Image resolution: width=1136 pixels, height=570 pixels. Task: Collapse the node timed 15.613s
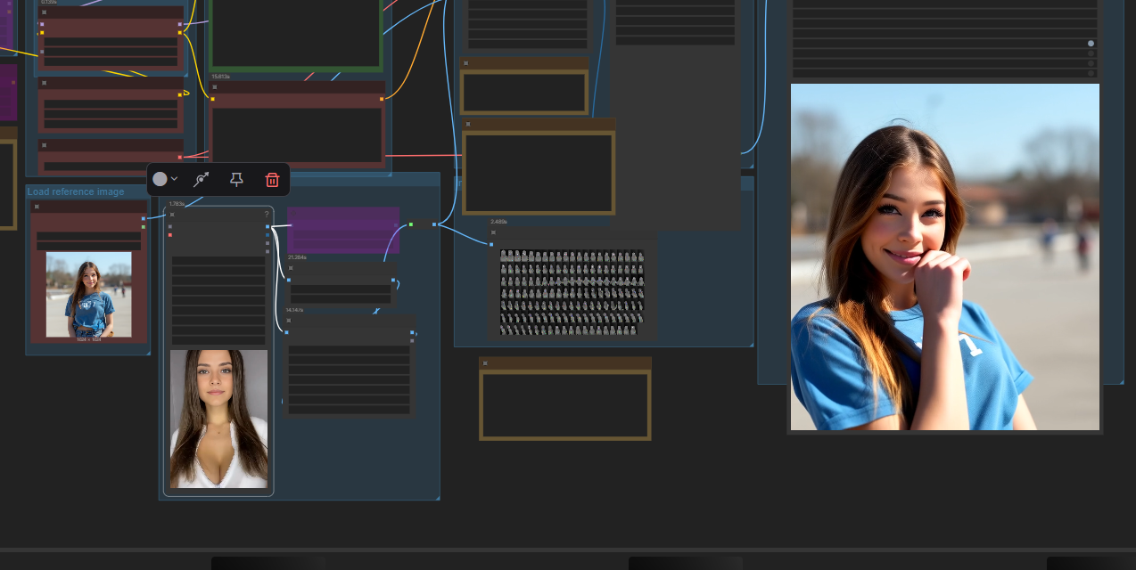point(215,87)
